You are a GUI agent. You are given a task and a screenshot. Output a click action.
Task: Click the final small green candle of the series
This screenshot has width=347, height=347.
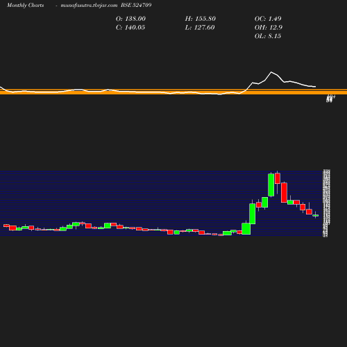(x=316, y=215)
